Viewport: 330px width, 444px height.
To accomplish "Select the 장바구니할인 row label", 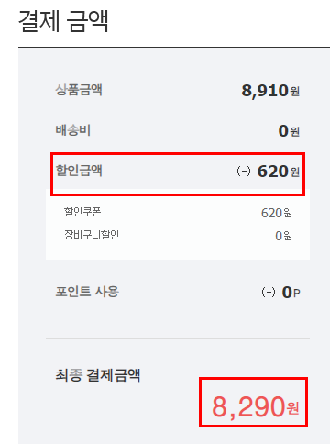I will 92,235.
